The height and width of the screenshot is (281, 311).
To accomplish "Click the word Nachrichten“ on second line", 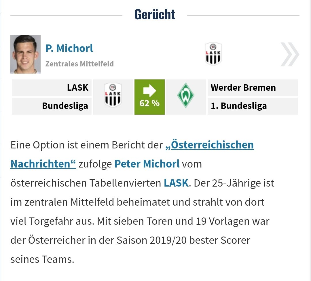I will [43, 164].
